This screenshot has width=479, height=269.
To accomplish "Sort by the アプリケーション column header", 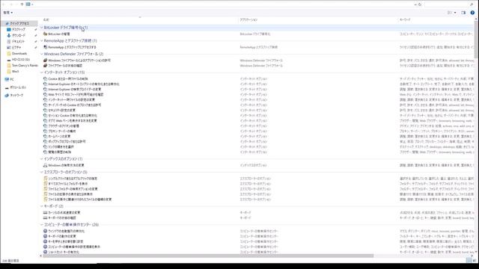I will pos(248,19).
